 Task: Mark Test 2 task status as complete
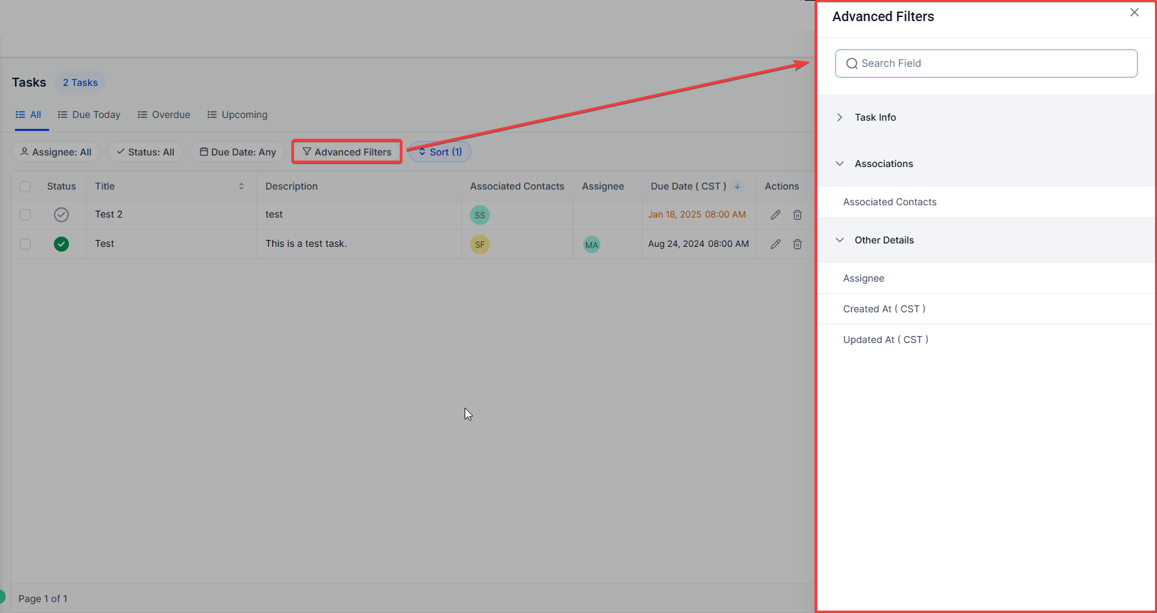[x=61, y=215]
